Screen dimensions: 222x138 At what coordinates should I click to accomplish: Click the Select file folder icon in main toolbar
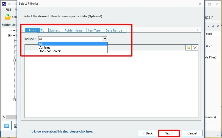pyautogui.click(x=8, y=17)
